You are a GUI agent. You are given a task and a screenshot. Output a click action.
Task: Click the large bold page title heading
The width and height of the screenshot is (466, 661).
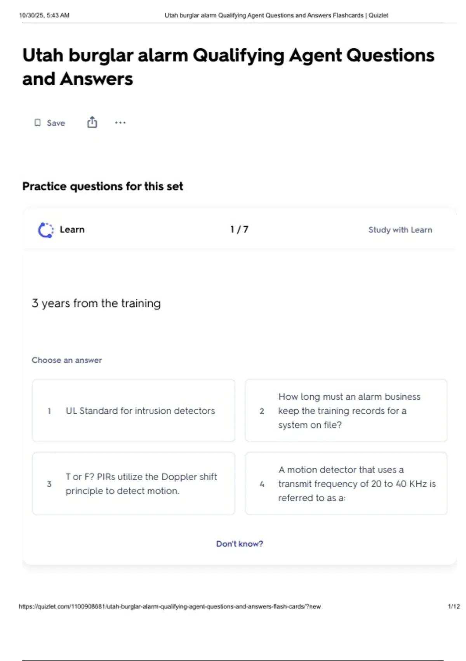[x=228, y=67]
